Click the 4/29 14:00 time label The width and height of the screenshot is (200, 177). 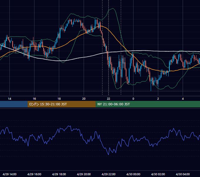[10, 174]
